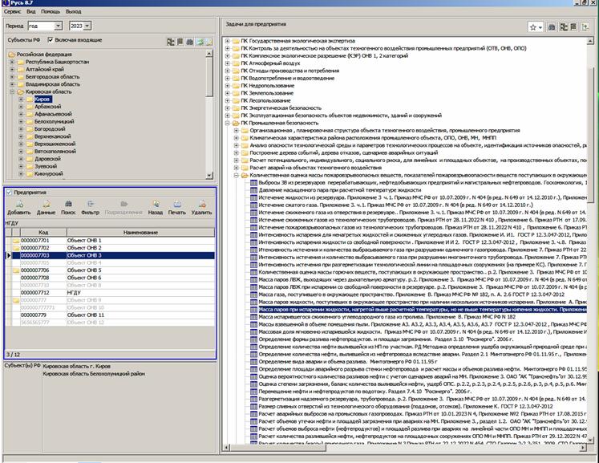Open the year dropdown showing 2023
Viewport: 599px width, 463px height.
tap(87, 26)
